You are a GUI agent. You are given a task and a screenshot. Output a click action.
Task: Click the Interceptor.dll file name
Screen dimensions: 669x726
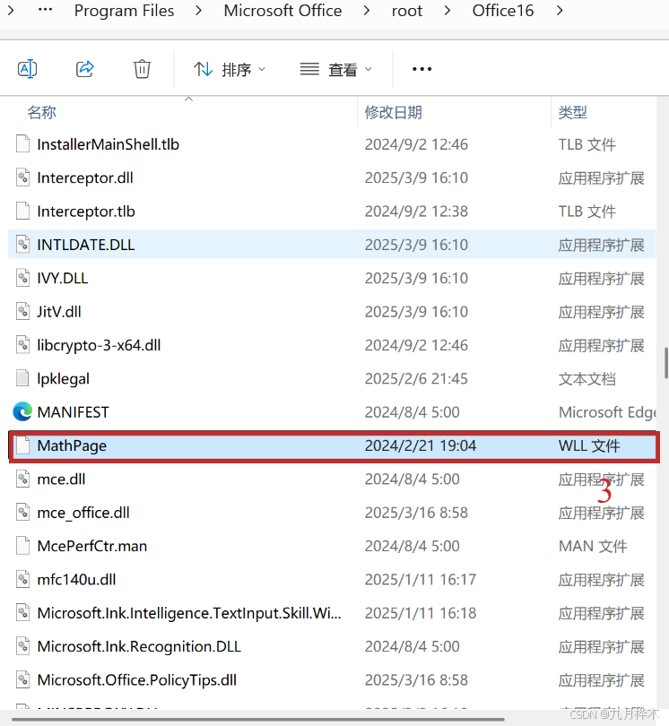85,177
